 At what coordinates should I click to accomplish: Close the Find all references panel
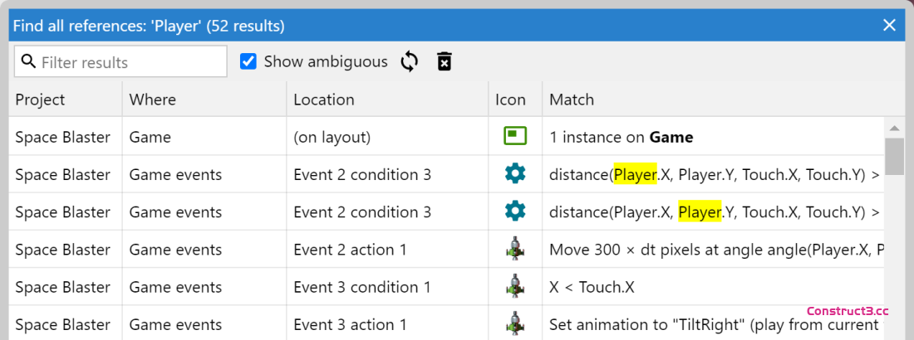coord(889,26)
